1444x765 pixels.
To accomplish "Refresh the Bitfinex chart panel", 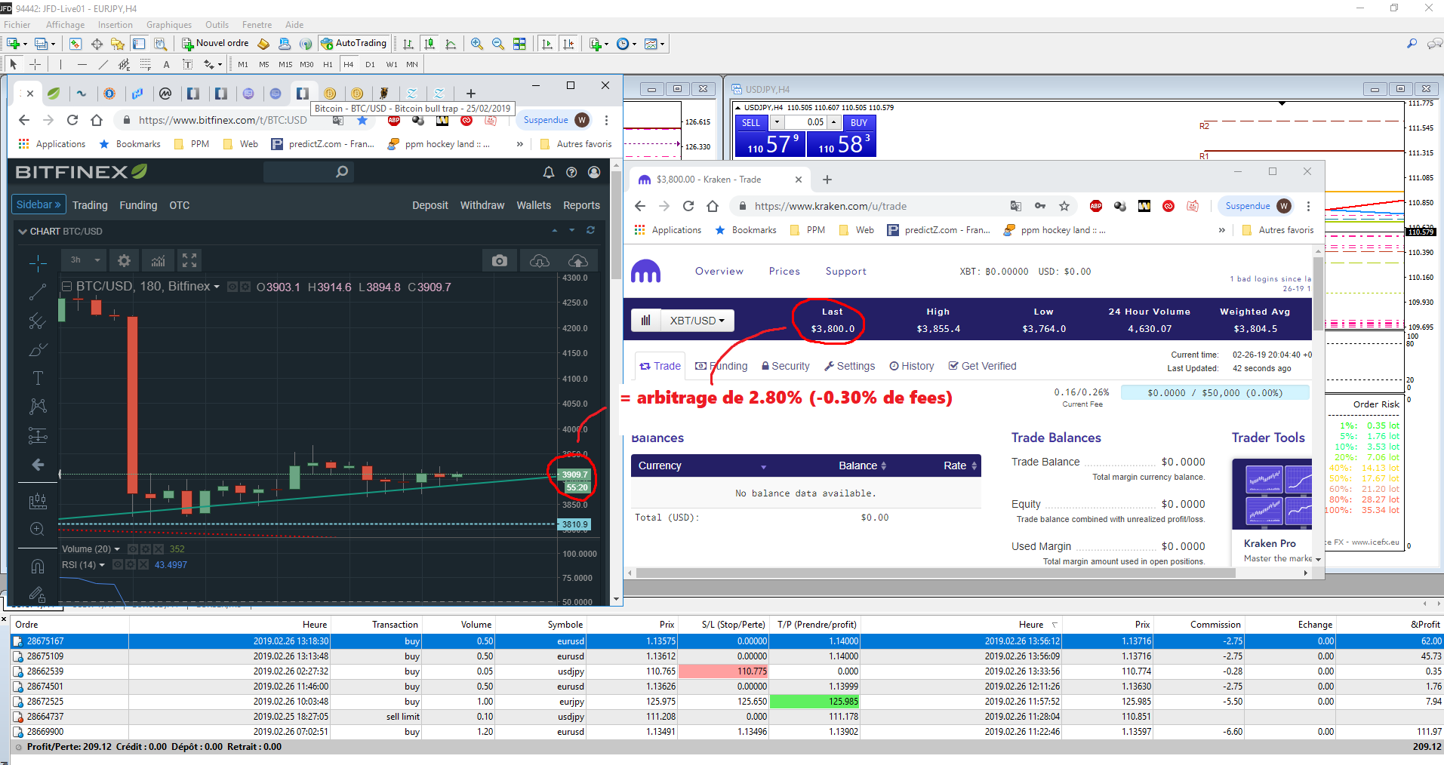I will click(x=590, y=231).
